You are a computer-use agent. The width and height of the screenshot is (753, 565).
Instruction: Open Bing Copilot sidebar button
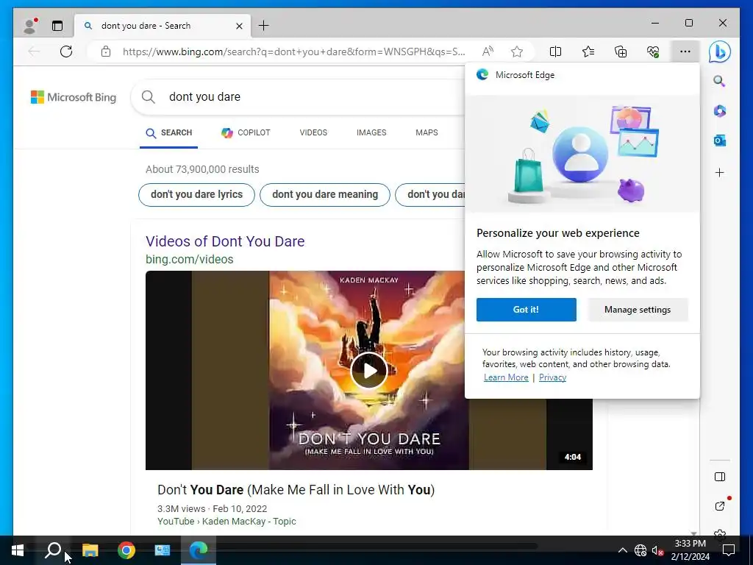tap(719, 51)
